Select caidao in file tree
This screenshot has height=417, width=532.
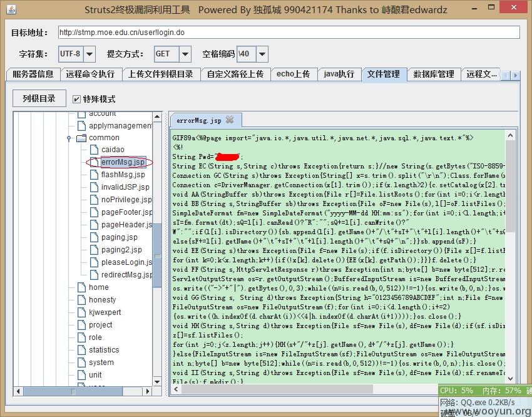pos(113,150)
